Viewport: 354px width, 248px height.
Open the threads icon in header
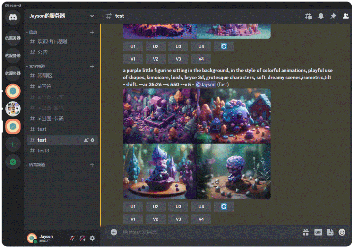pyautogui.click(x=308, y=16)
